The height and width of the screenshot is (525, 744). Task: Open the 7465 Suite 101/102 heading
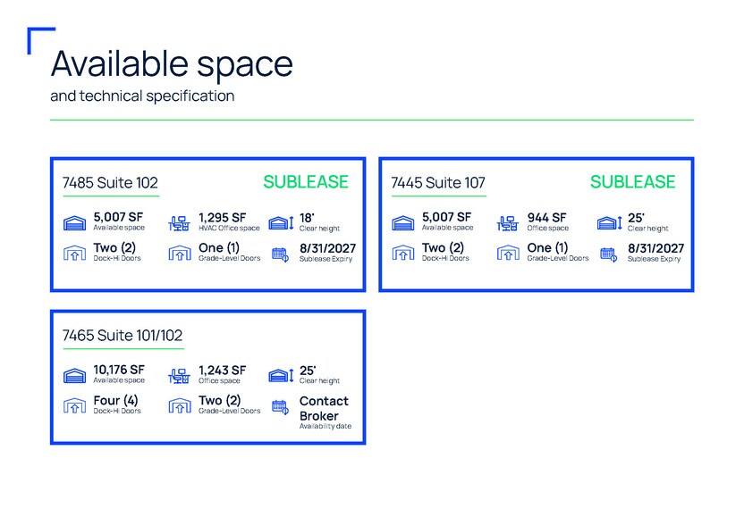click(x=123, y=336)
